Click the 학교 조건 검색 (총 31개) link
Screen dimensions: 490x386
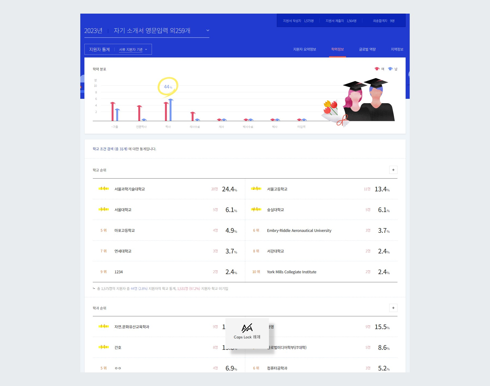[110, 149]
